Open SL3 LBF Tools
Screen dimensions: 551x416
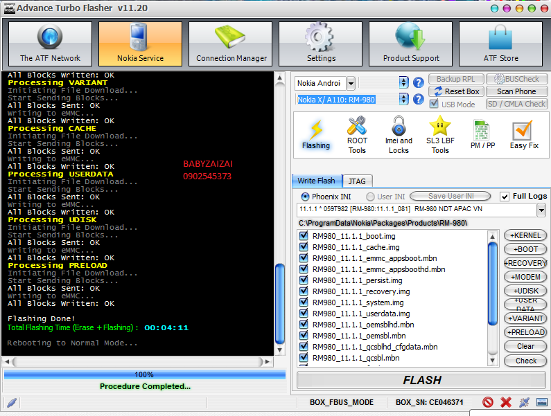tap(440, 135)
